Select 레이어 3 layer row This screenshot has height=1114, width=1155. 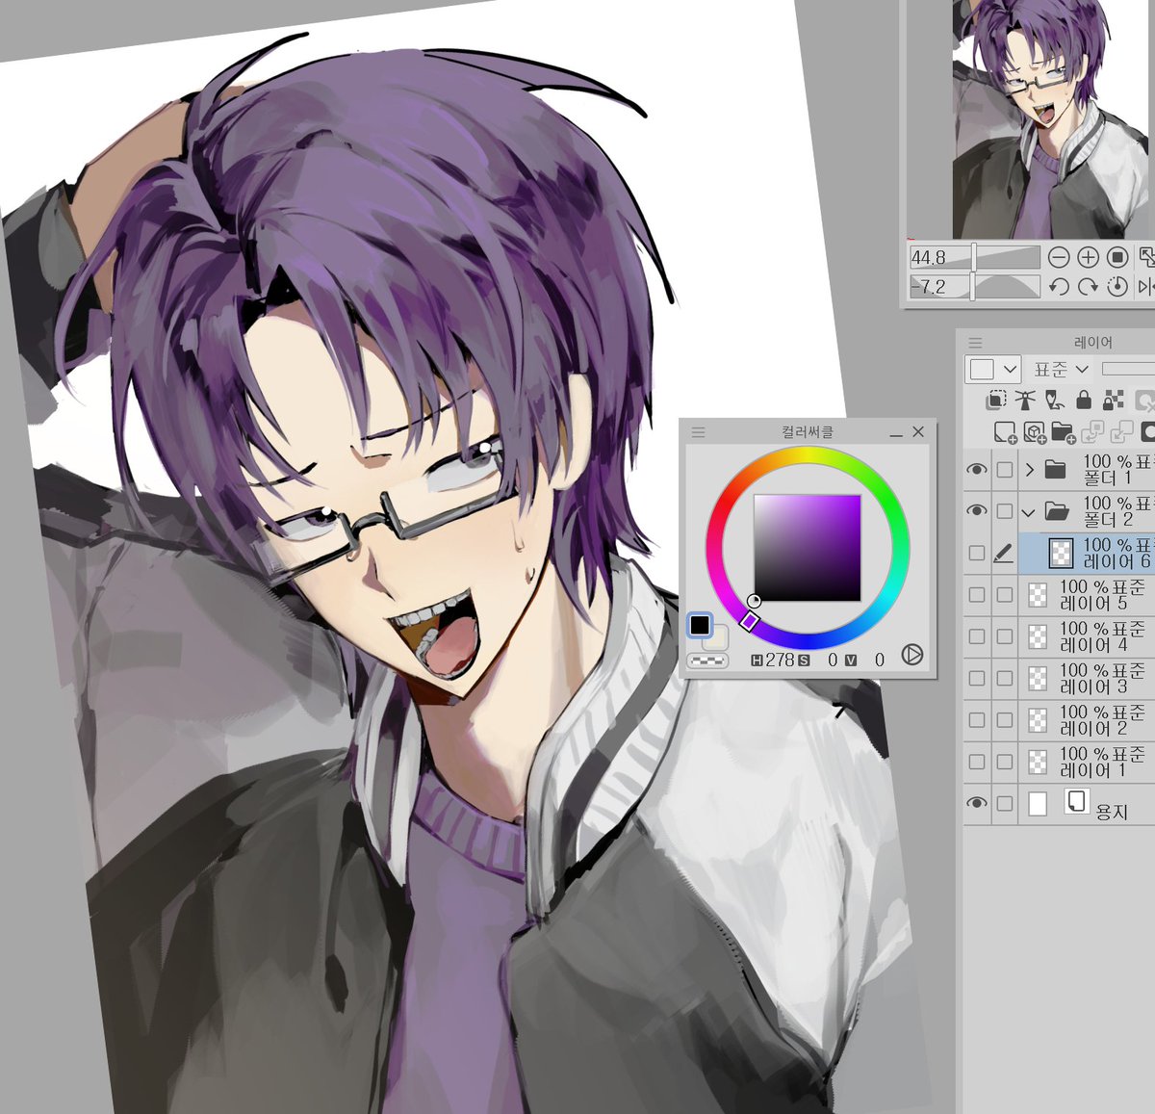click(x=1087, y=678)
